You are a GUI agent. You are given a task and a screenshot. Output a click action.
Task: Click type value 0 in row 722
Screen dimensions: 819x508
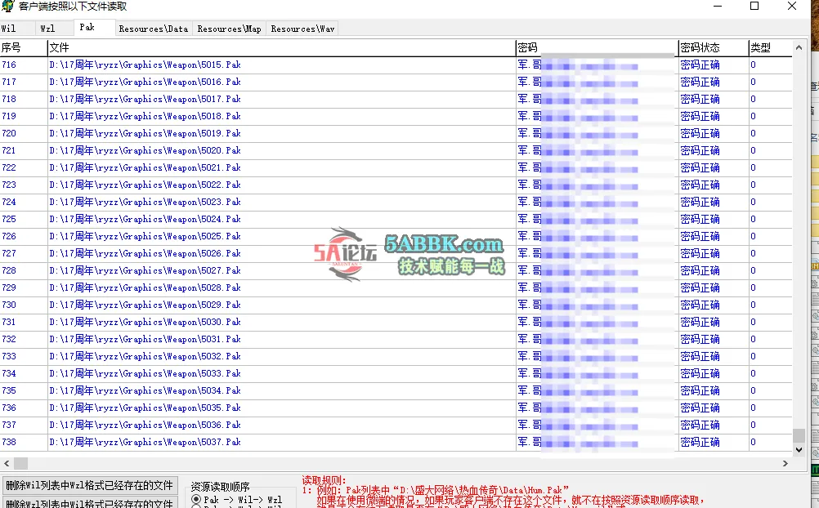753,167
